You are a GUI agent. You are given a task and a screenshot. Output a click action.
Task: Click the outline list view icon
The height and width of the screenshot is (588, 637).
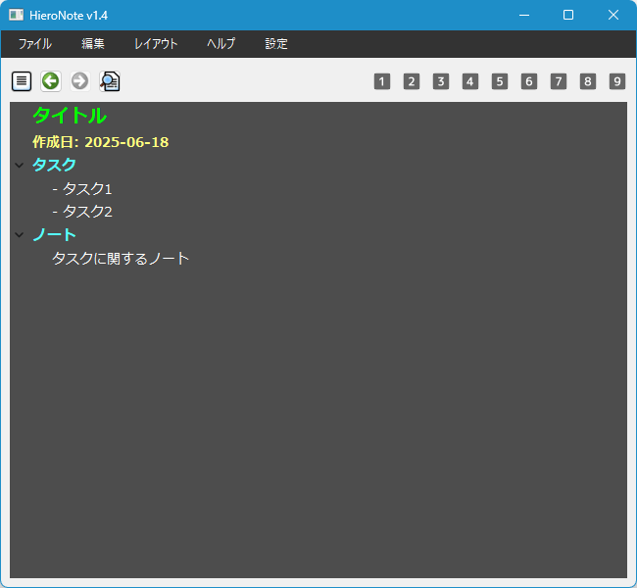tap(22, 81)
